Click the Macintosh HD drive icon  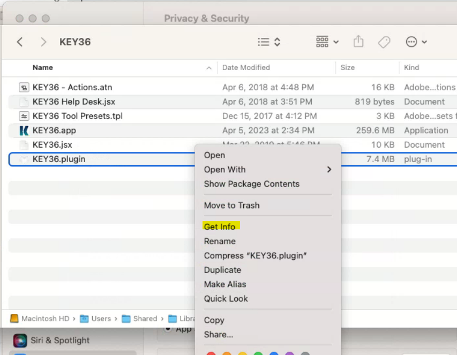click(14, 319)
